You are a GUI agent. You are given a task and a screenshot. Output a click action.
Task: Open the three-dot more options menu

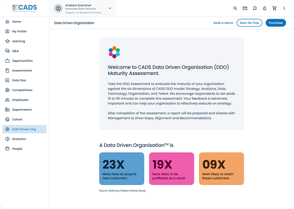click(284, 8)
